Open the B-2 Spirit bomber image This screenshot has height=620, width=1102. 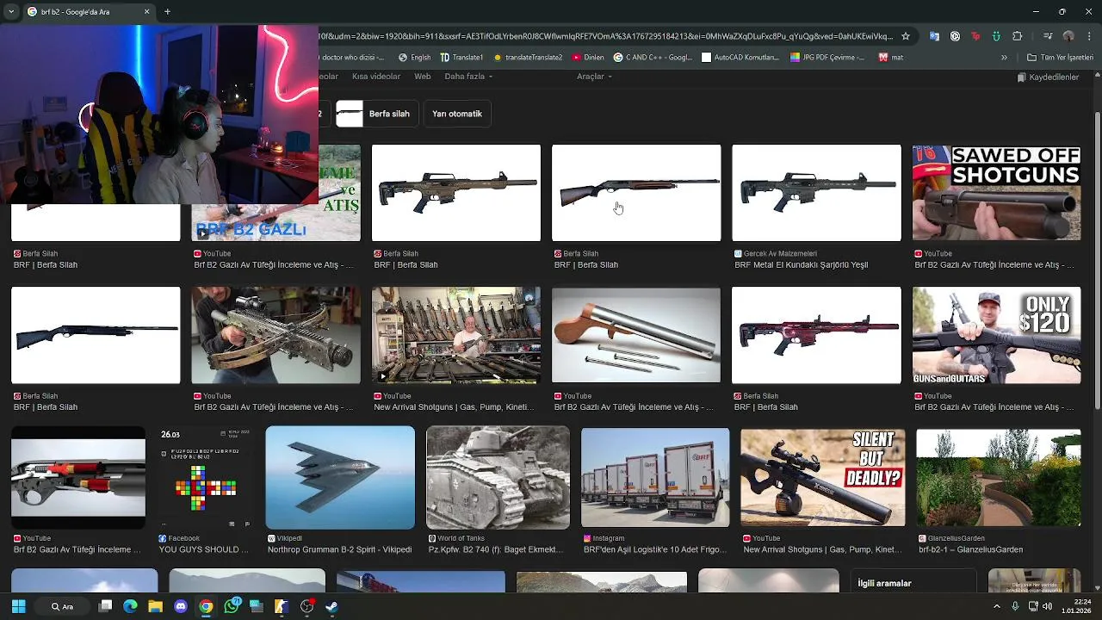(x=340, y=477)
